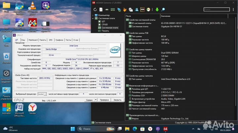The width and height of the screenshot is (238, 133).
Task: Open Microsoft Store from the taskbar
Action: (x=142, y=129)
